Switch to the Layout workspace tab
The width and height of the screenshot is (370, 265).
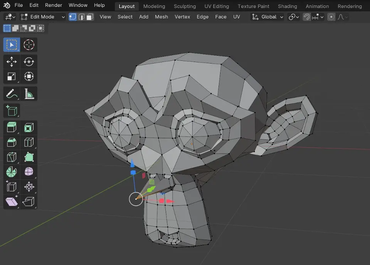127,7
